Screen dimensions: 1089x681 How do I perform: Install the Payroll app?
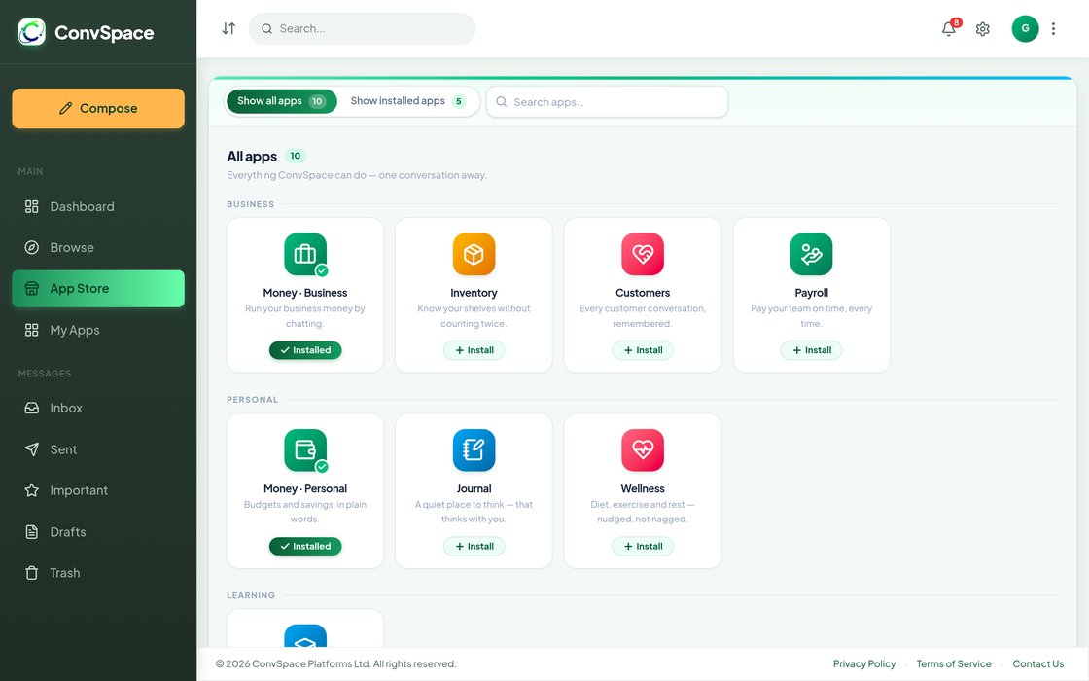click(811, 350)
